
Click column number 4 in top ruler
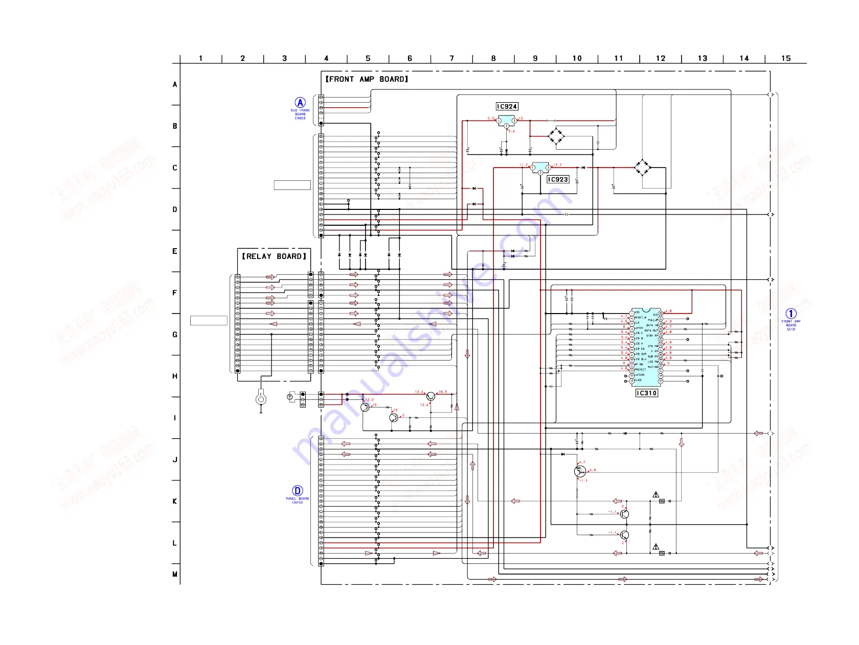(326, 58)
